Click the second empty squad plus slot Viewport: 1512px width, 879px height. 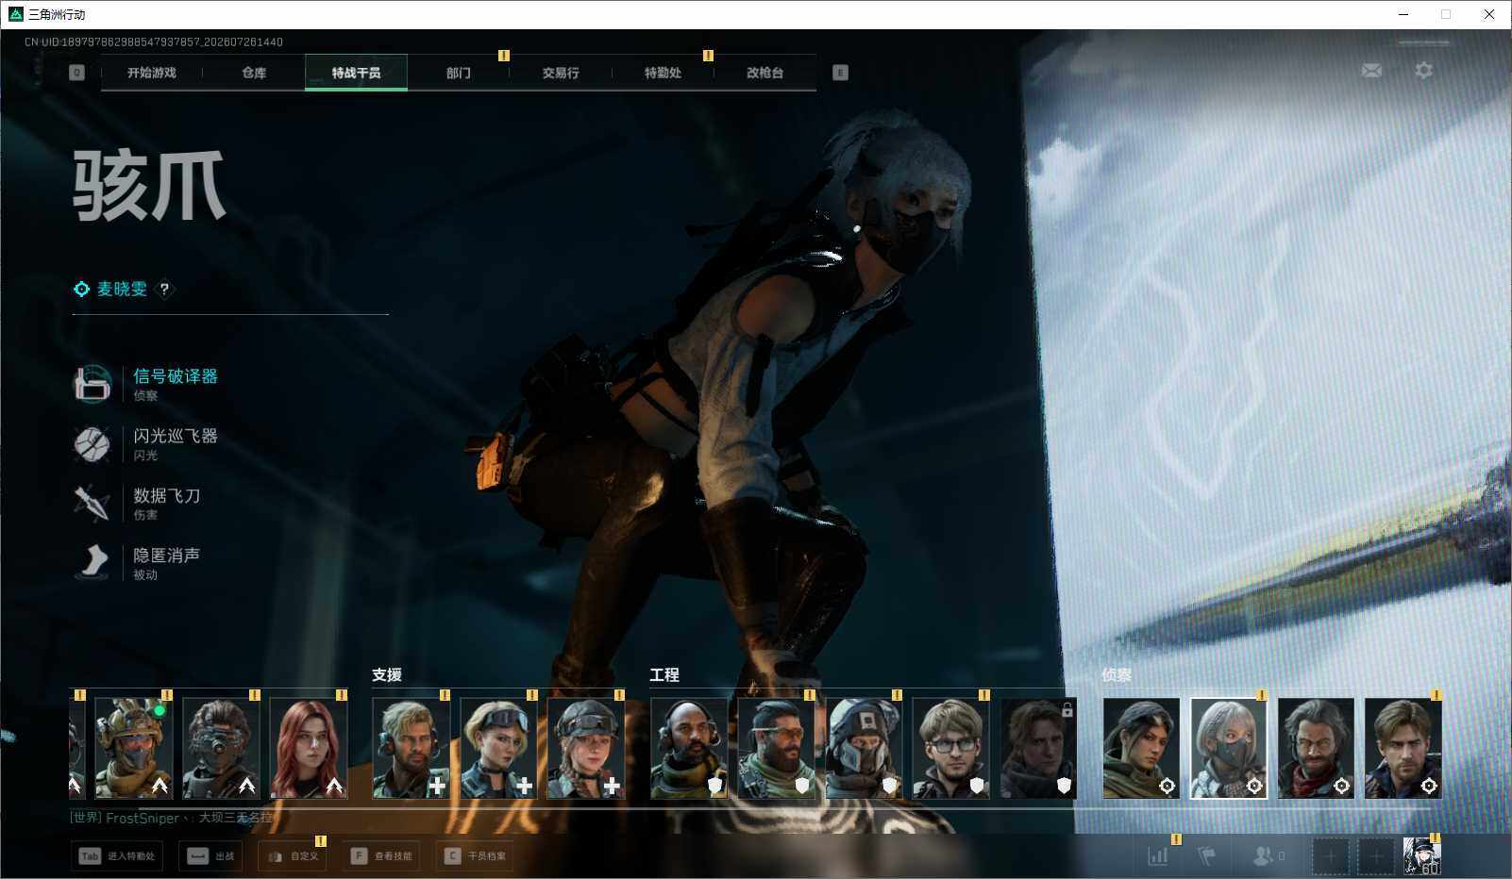[1376, 856]
